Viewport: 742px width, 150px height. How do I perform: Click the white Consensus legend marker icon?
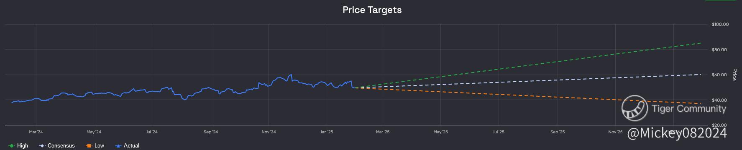click(x=41, y=146)
